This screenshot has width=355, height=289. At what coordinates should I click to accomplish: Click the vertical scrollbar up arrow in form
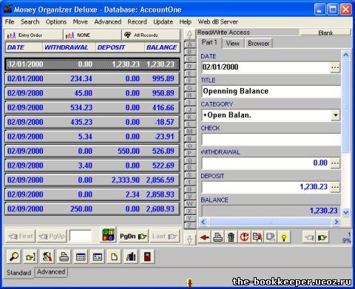click(346, 55)
